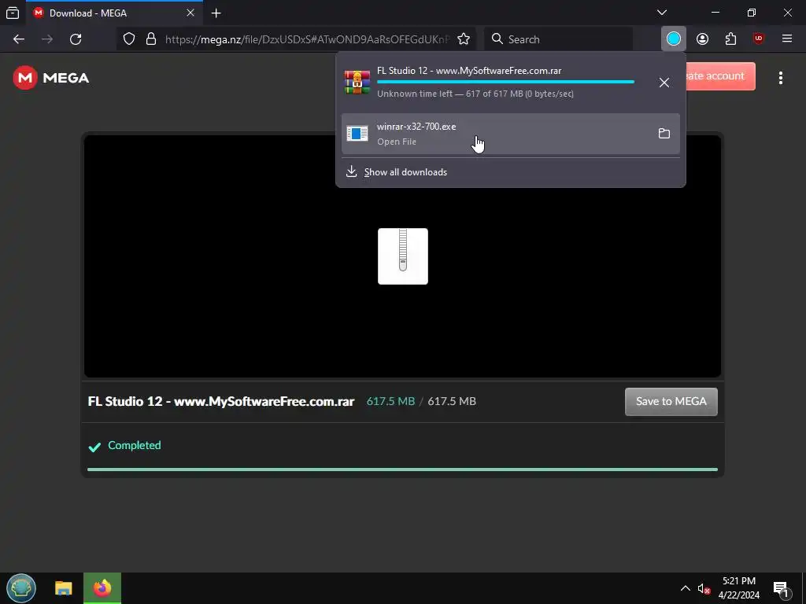Open the notification center icon
This screenshot has width=806, height=604.
pos(781,588)
